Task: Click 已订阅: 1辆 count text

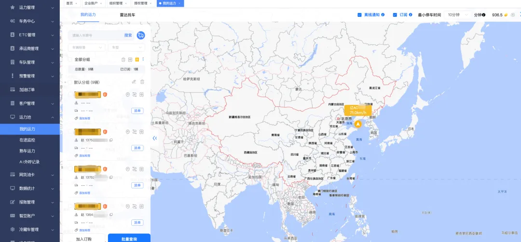Action: point(129,69)
